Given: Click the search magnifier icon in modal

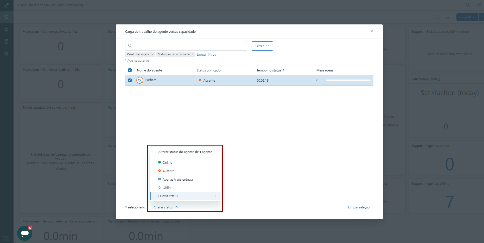Looking at the screenshot, I should (x=130, y=46).
